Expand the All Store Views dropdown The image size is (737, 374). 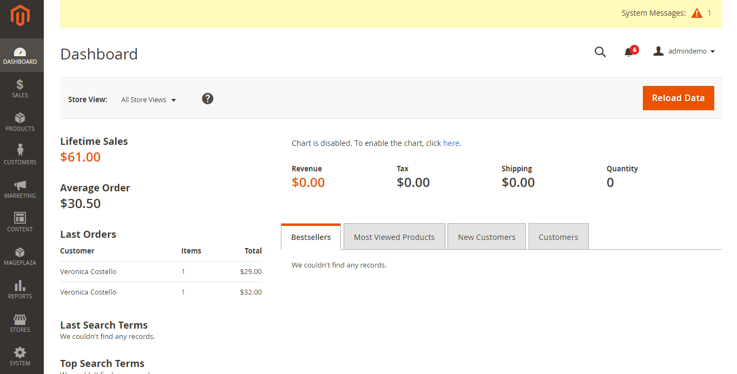(x=149, y=100)
